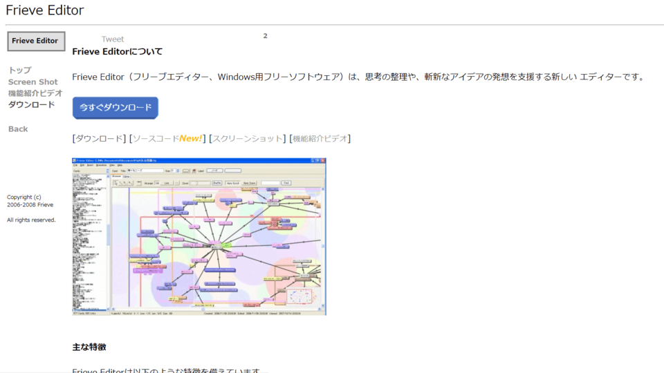Image resolution: width=664 pixels, height=373 pixels.
Task: Select bold ダウンロード in the sidebar
Action: [x=31, y=105]
